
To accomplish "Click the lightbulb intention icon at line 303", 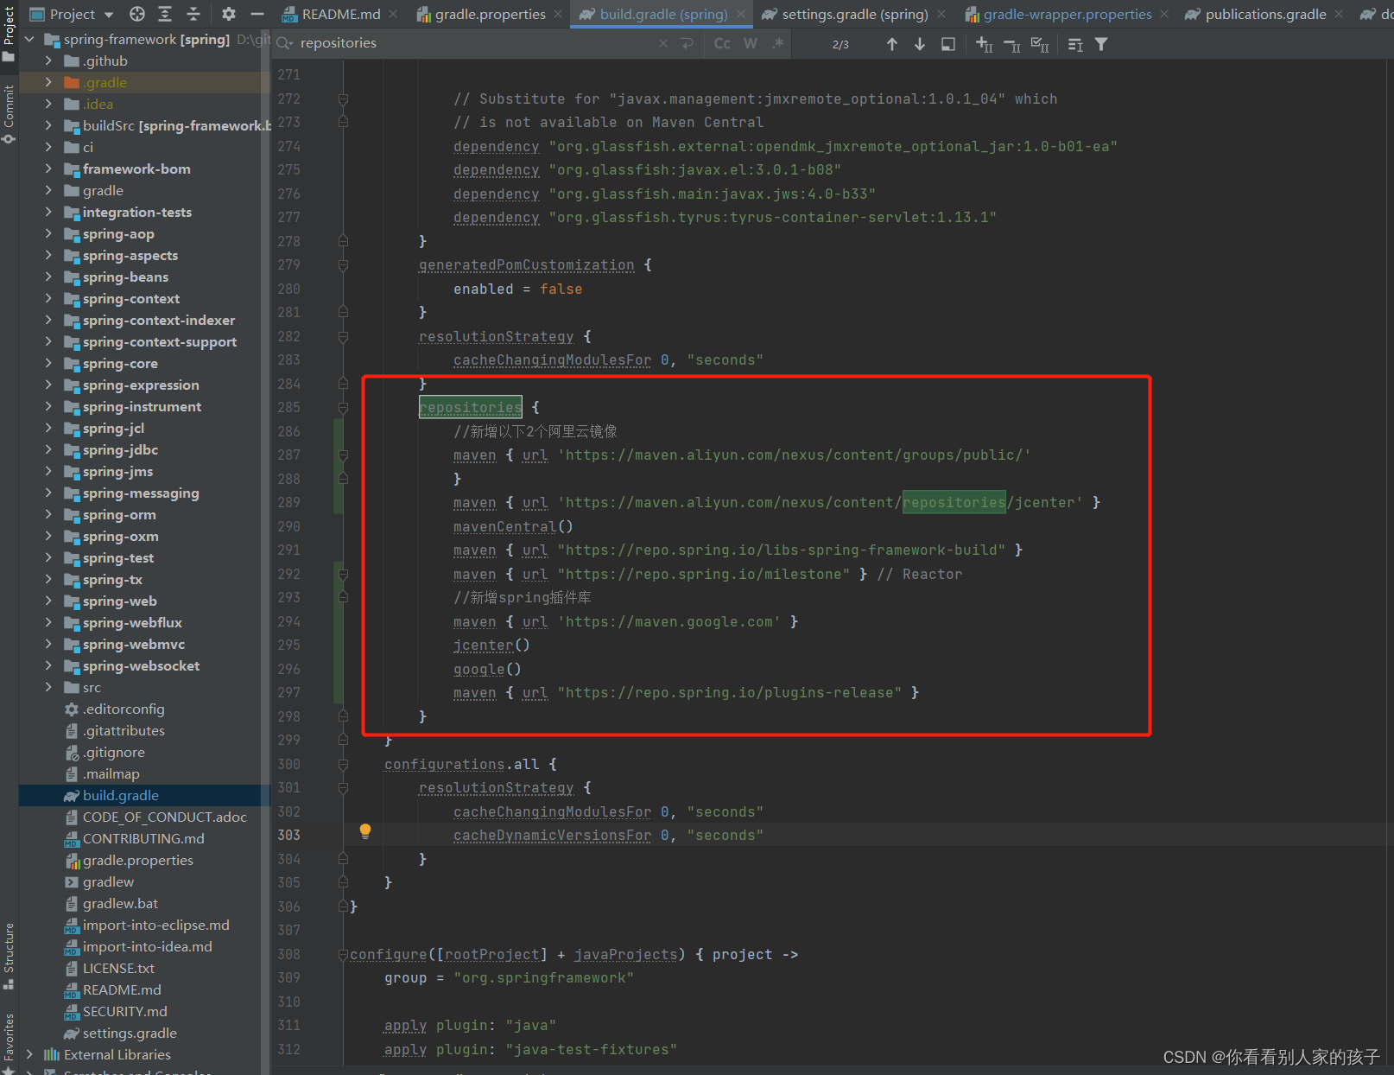I will coord(365,831).
